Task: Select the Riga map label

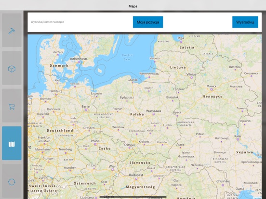Action: (x=181, y=38)
